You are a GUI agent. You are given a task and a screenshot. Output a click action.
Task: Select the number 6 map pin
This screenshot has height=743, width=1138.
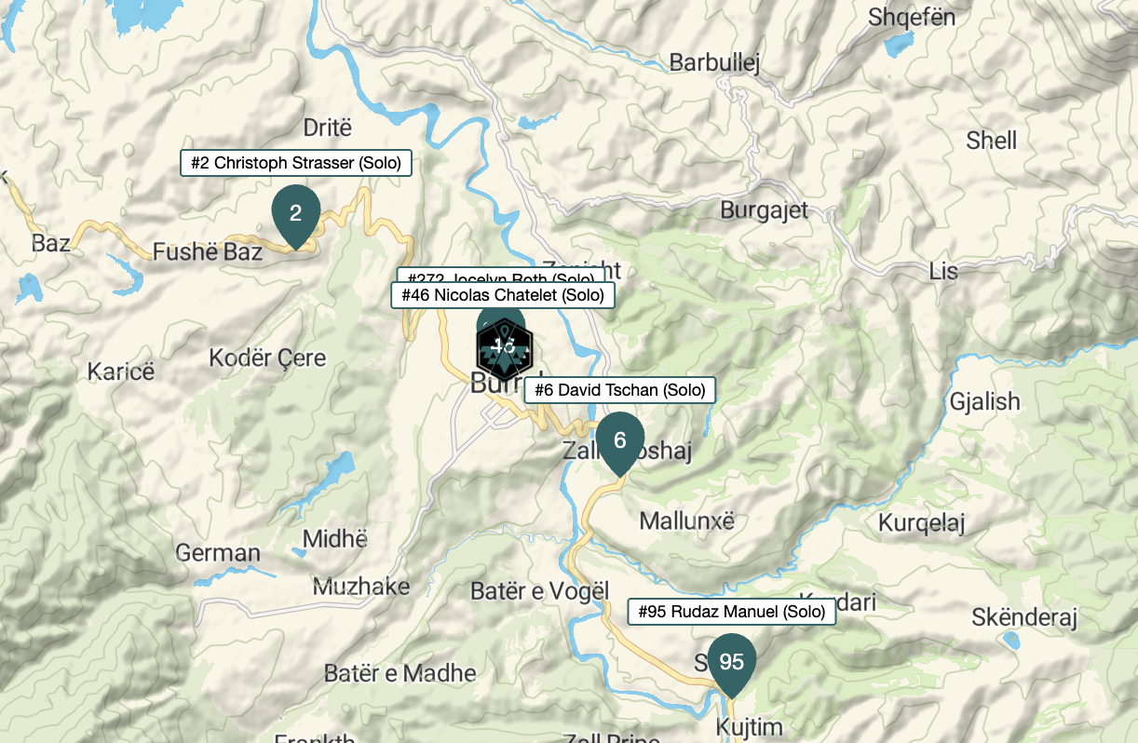pyautogui.click(x=620, y=442)
